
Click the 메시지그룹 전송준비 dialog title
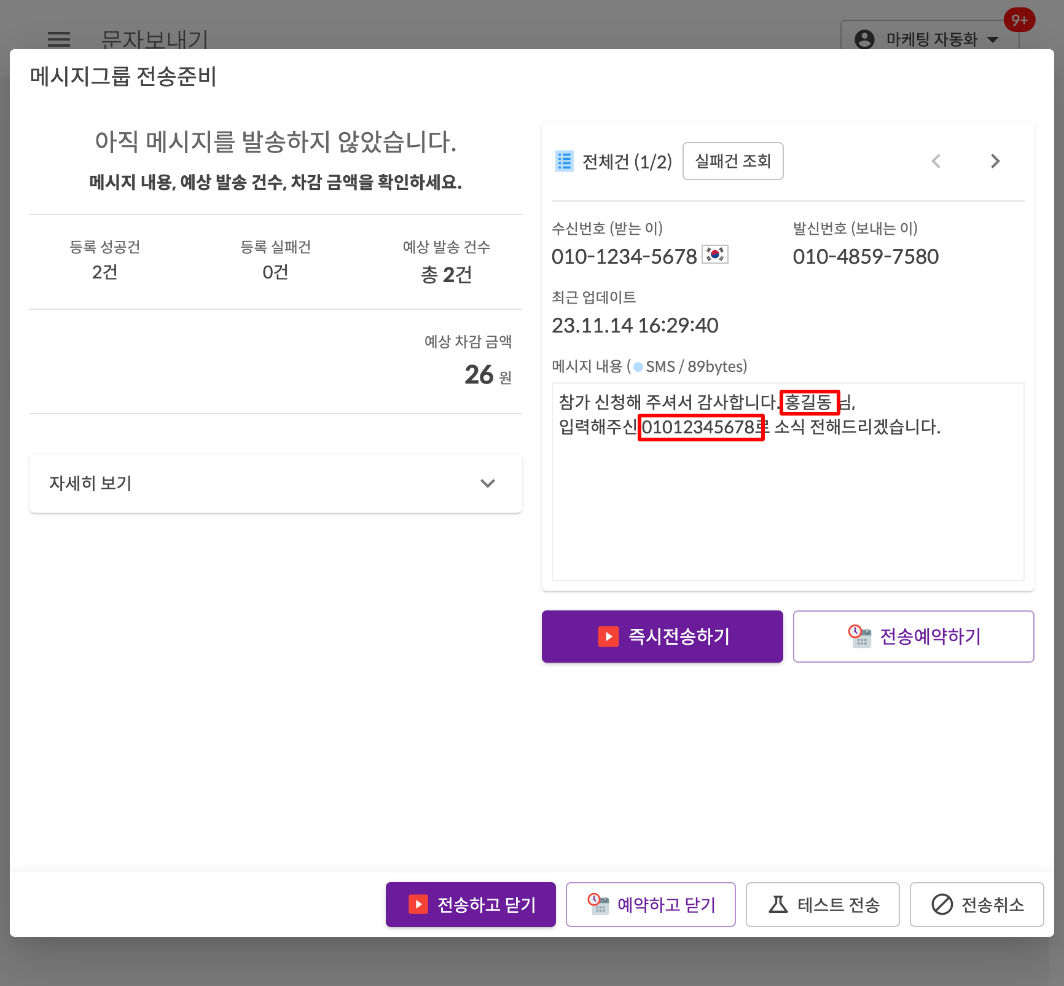pos(123,76)
